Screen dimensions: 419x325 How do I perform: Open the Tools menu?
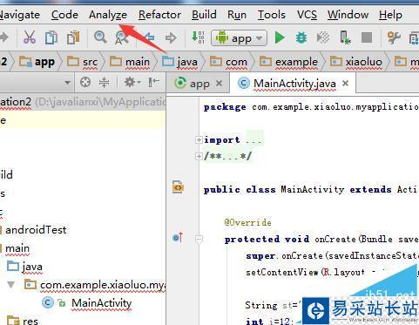click(x=272, y=15)
